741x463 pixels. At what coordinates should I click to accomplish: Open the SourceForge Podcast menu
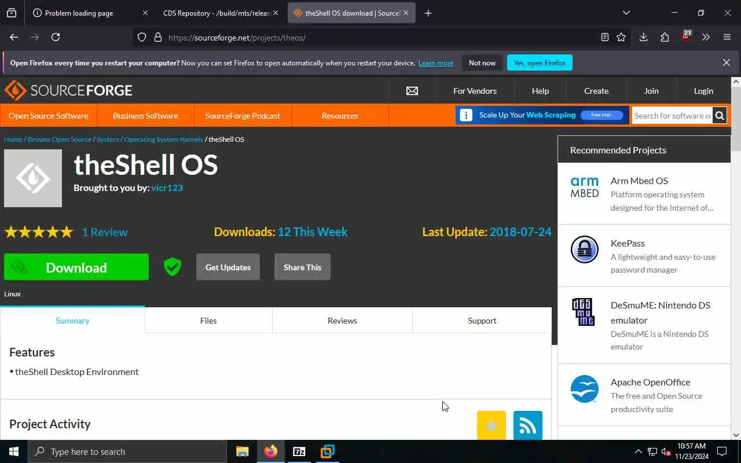pos(243,115)
